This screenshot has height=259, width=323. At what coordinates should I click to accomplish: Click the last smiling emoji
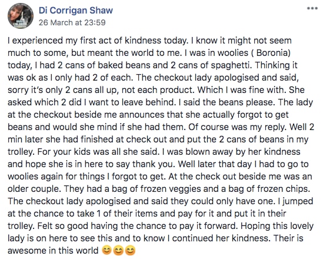(x=131, y=251)
